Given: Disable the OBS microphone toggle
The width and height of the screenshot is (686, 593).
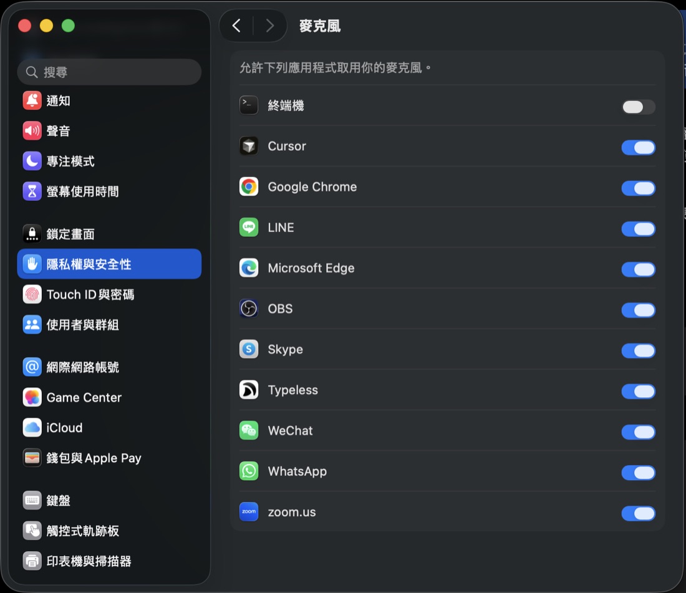Looking at the screenshot, I should (x=639, y=310).
